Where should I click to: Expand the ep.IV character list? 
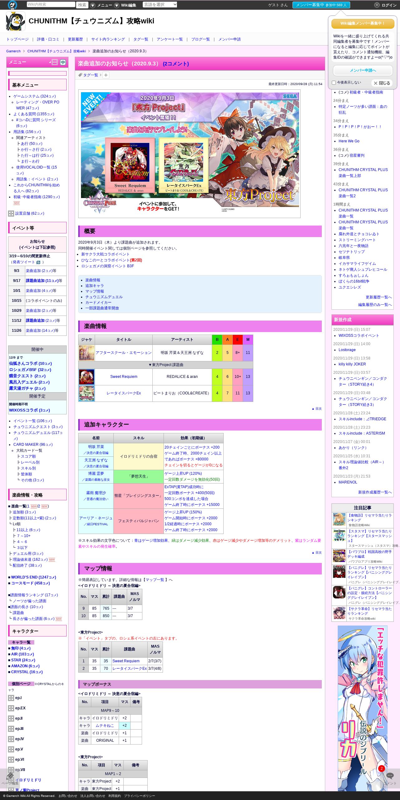[11, 739]
